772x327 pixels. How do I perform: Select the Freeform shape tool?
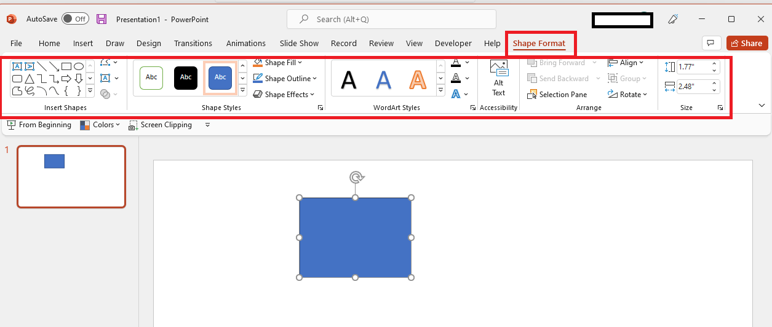pyautogui.click(x=17, y=91)
